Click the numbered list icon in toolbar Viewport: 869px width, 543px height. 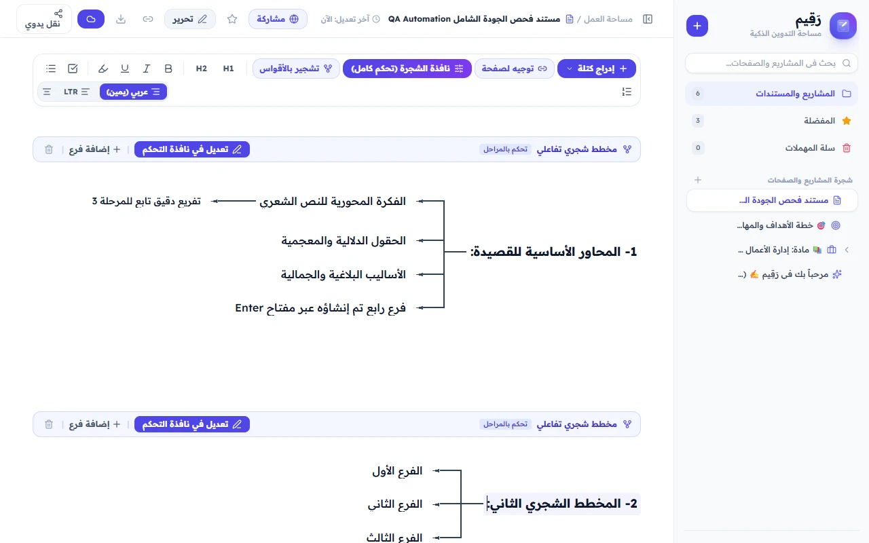tap(627, 92)
